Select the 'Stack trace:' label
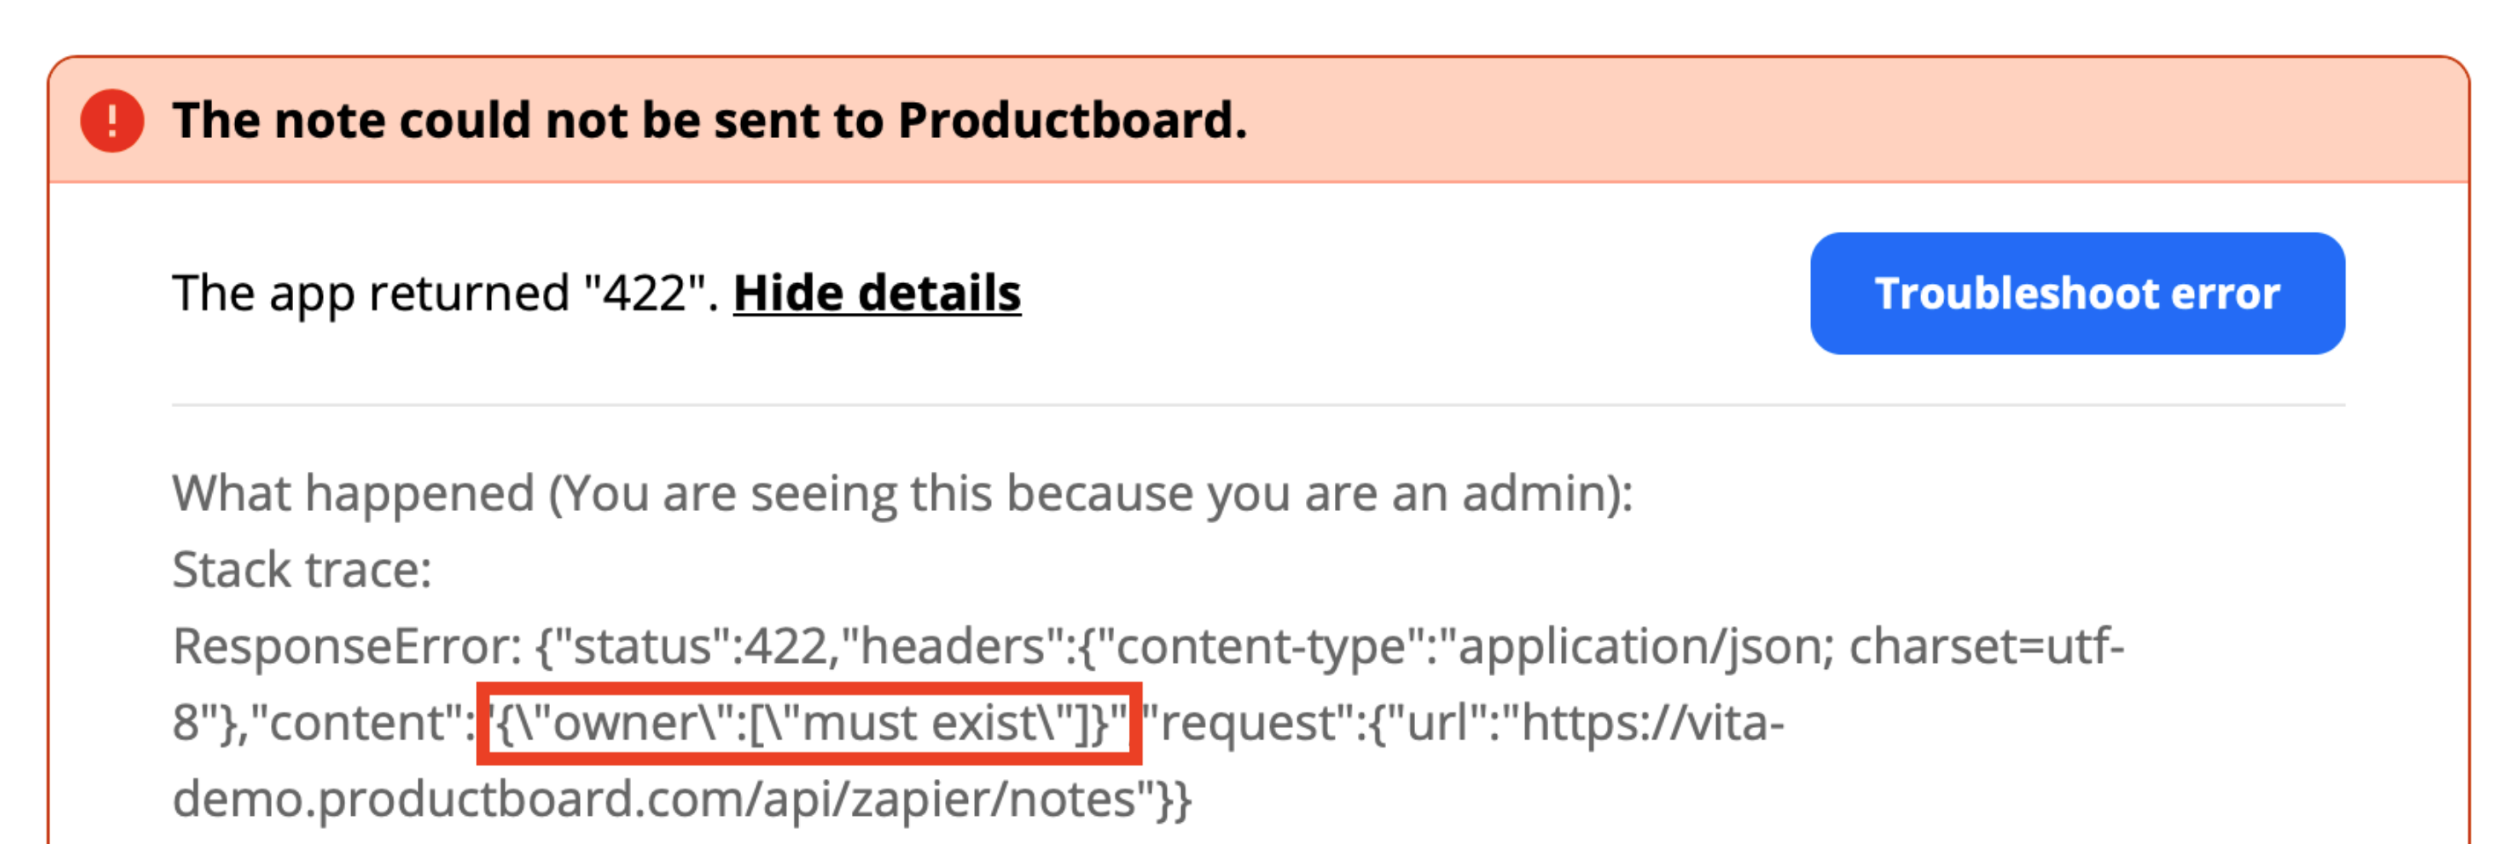 tap(302, 570)
